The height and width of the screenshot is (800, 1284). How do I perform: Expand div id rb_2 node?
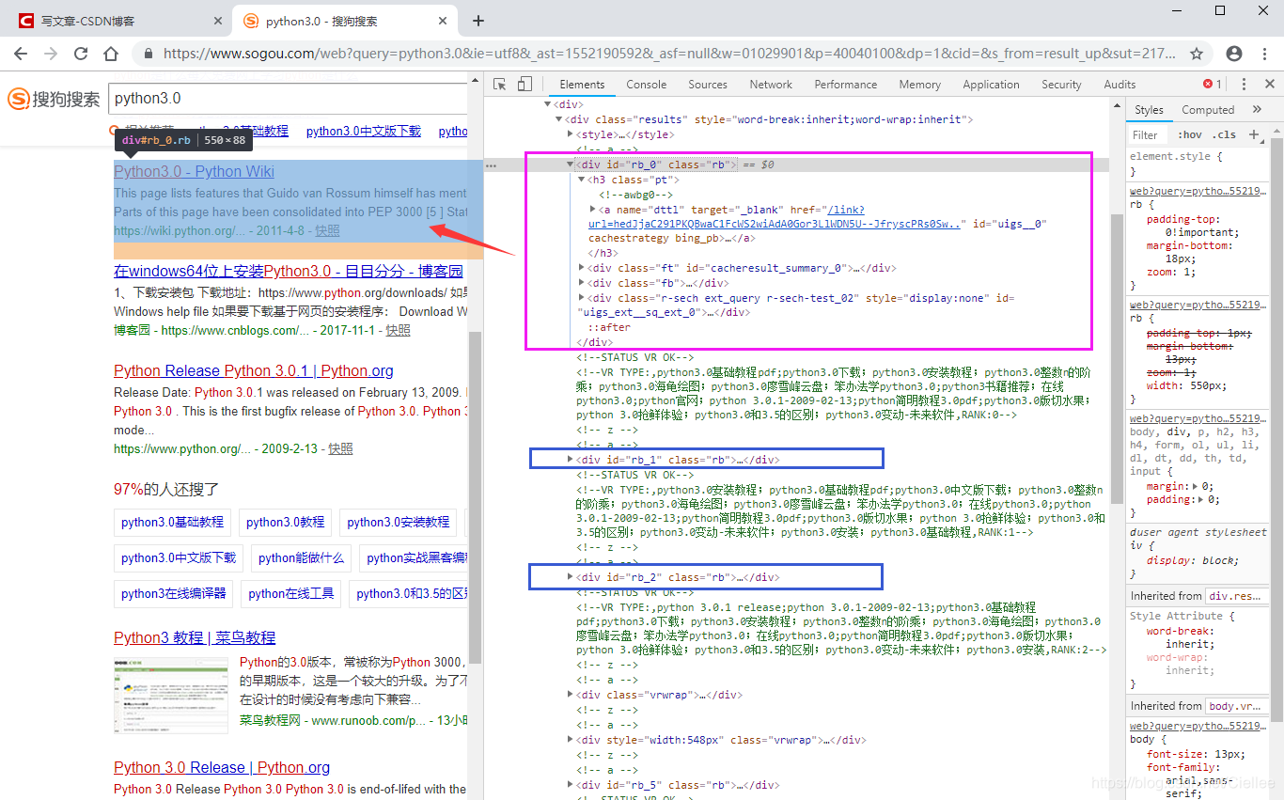tap(570, 577)
